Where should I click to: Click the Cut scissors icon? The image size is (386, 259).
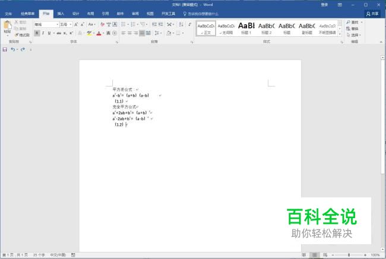[16, 22]
